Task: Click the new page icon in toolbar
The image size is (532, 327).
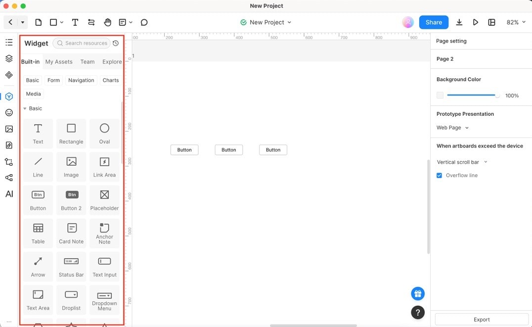Action: coord(39,22)
